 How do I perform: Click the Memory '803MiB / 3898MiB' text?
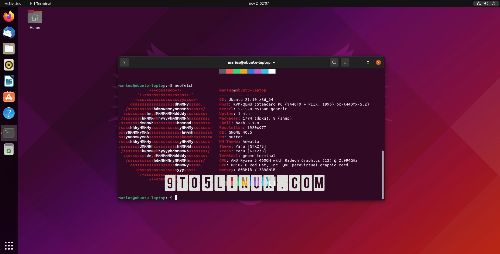coord(257,170)
